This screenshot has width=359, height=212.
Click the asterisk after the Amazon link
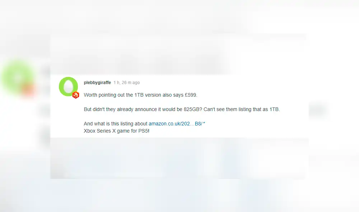(x=204, y=123)
